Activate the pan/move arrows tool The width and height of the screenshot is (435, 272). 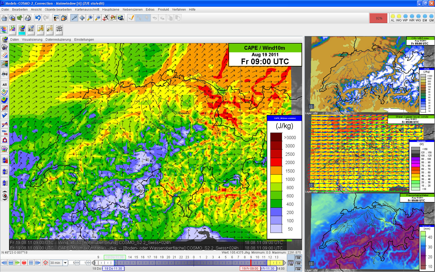(82, 18)
